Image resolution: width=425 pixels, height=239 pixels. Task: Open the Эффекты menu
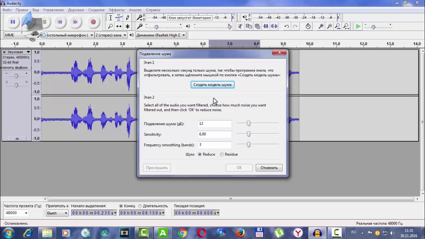click(117, 10)
